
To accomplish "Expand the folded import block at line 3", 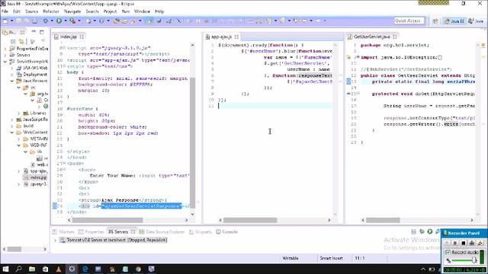I will click(x=358, y=57).
